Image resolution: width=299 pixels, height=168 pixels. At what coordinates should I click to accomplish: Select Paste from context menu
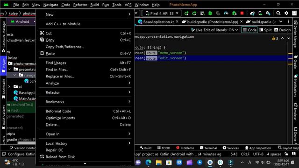click(x=85, y=54)
